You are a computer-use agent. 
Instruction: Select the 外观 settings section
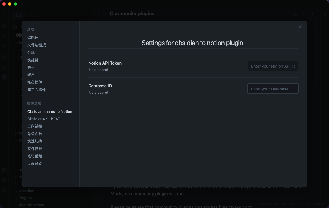[31, 53]
